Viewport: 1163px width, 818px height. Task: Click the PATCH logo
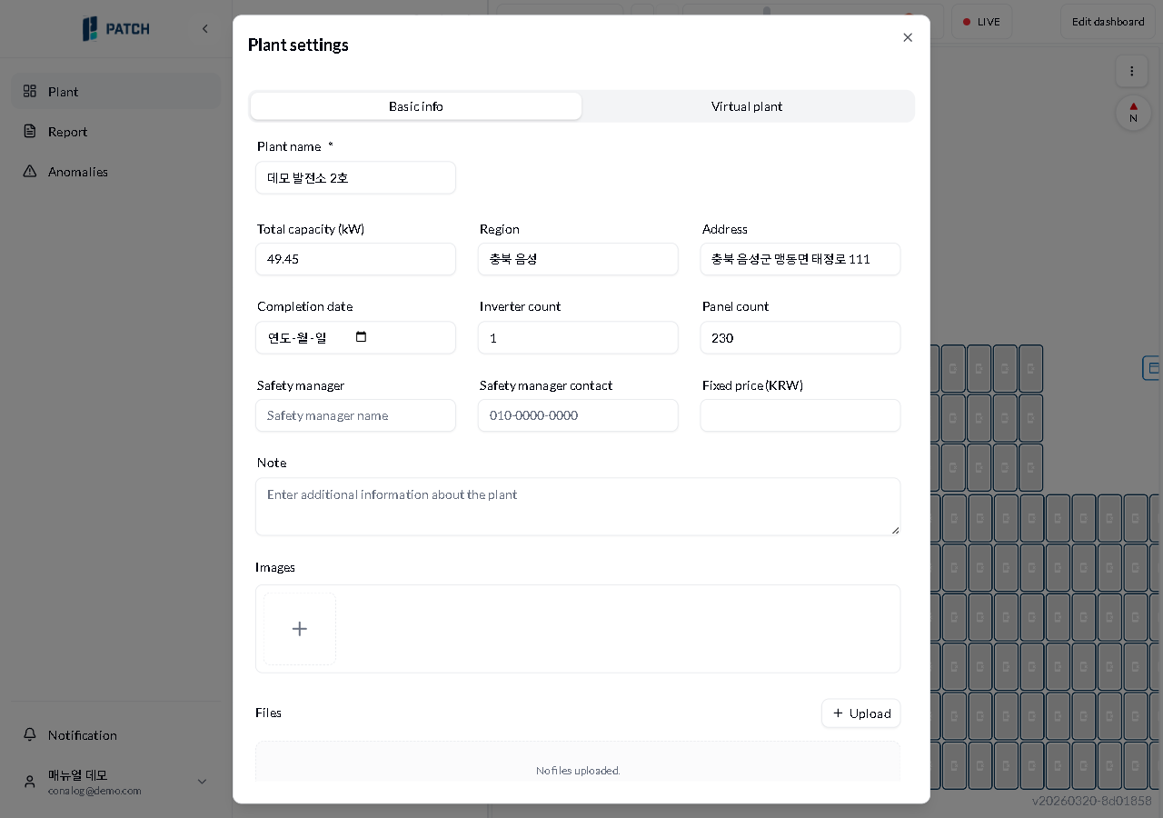pos(116,29)
